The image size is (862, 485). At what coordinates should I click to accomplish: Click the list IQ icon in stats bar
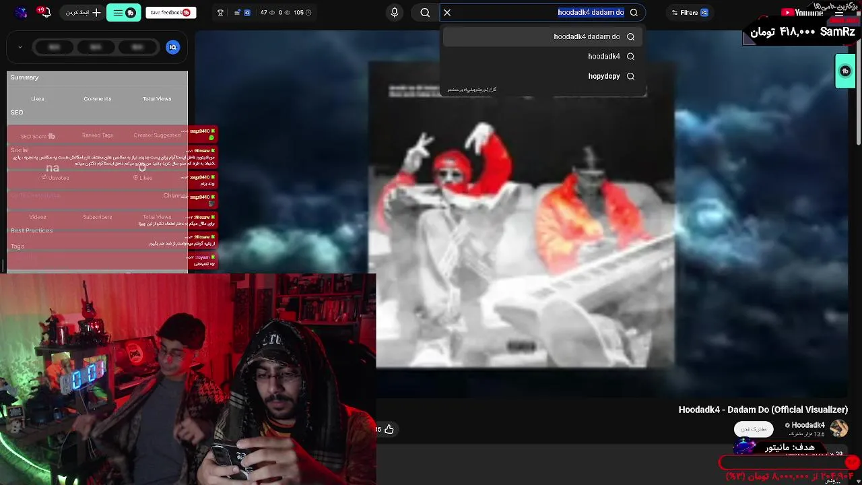point(242,12)
